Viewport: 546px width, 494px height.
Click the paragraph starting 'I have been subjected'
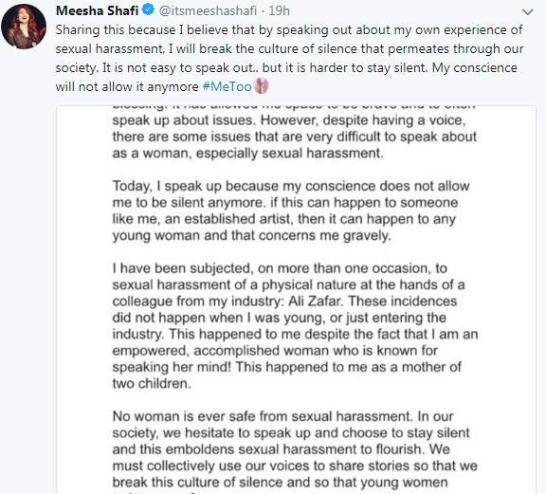pos(295,326)
